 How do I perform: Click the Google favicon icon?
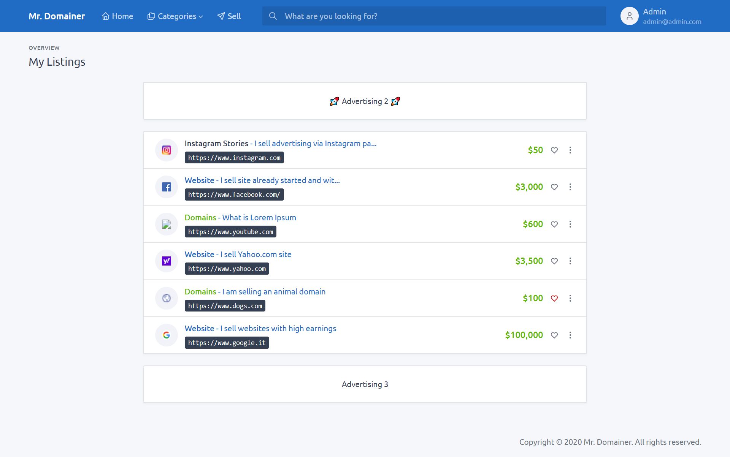(x=167, y=335)
